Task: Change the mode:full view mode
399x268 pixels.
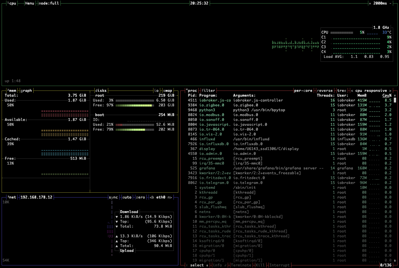Action: tap(49, 3)
